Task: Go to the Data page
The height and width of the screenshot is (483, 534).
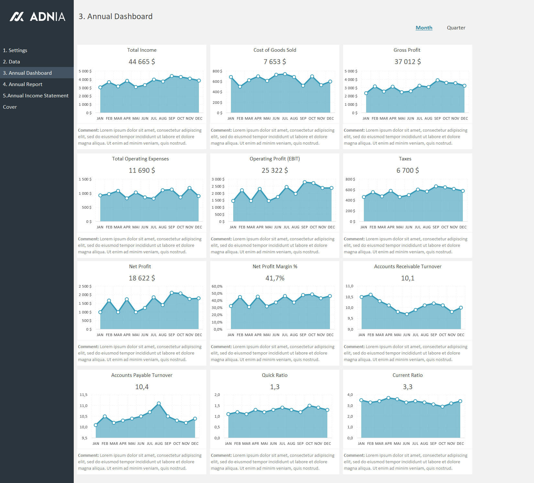Action: click(12, 62)
